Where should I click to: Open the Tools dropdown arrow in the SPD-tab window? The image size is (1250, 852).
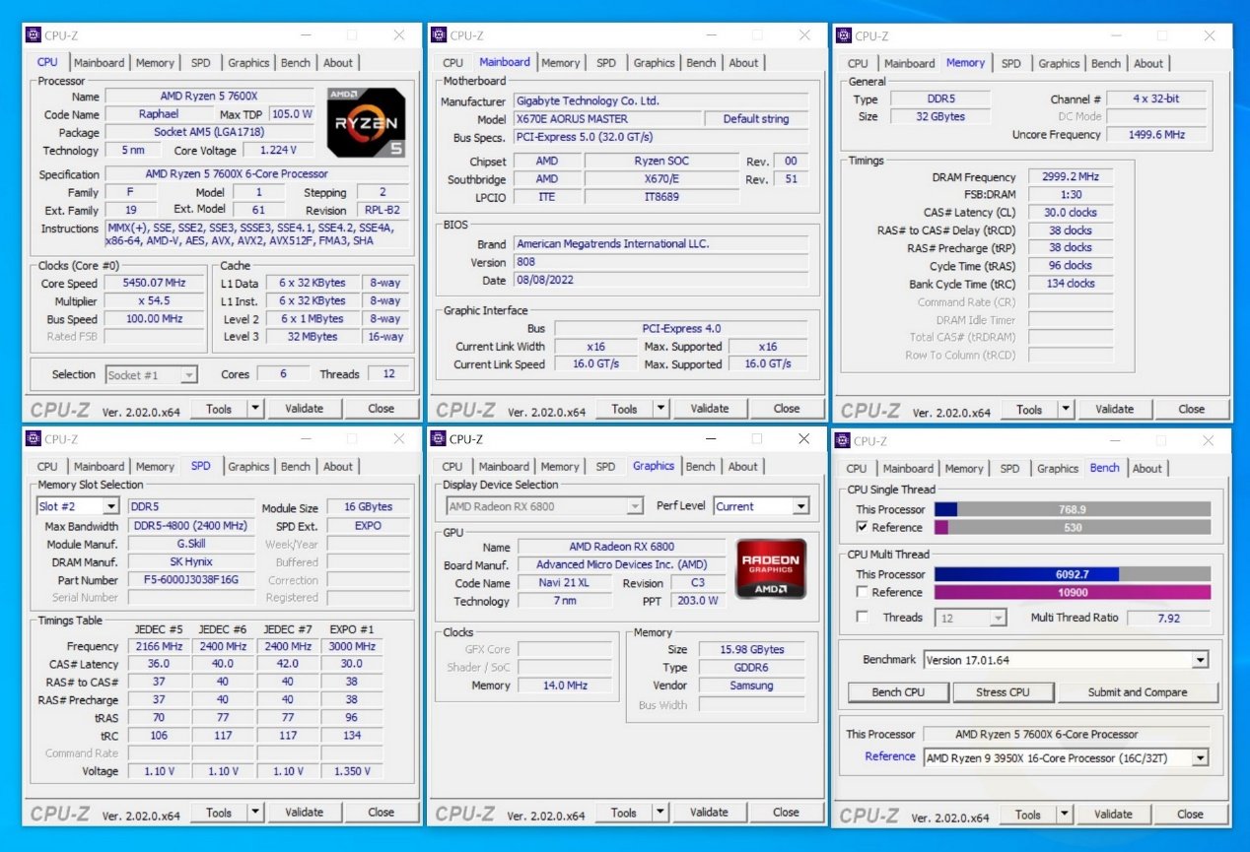coord(255,813)
